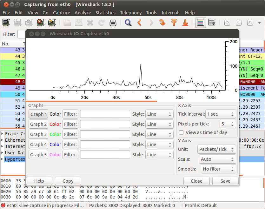The image size is (265, 209).
Task: Click the Graph 4 Filter button
Action: (x=70, y=145)
